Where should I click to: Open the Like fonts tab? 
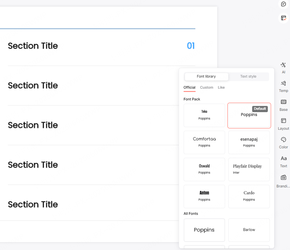click(x=221, y=87)
